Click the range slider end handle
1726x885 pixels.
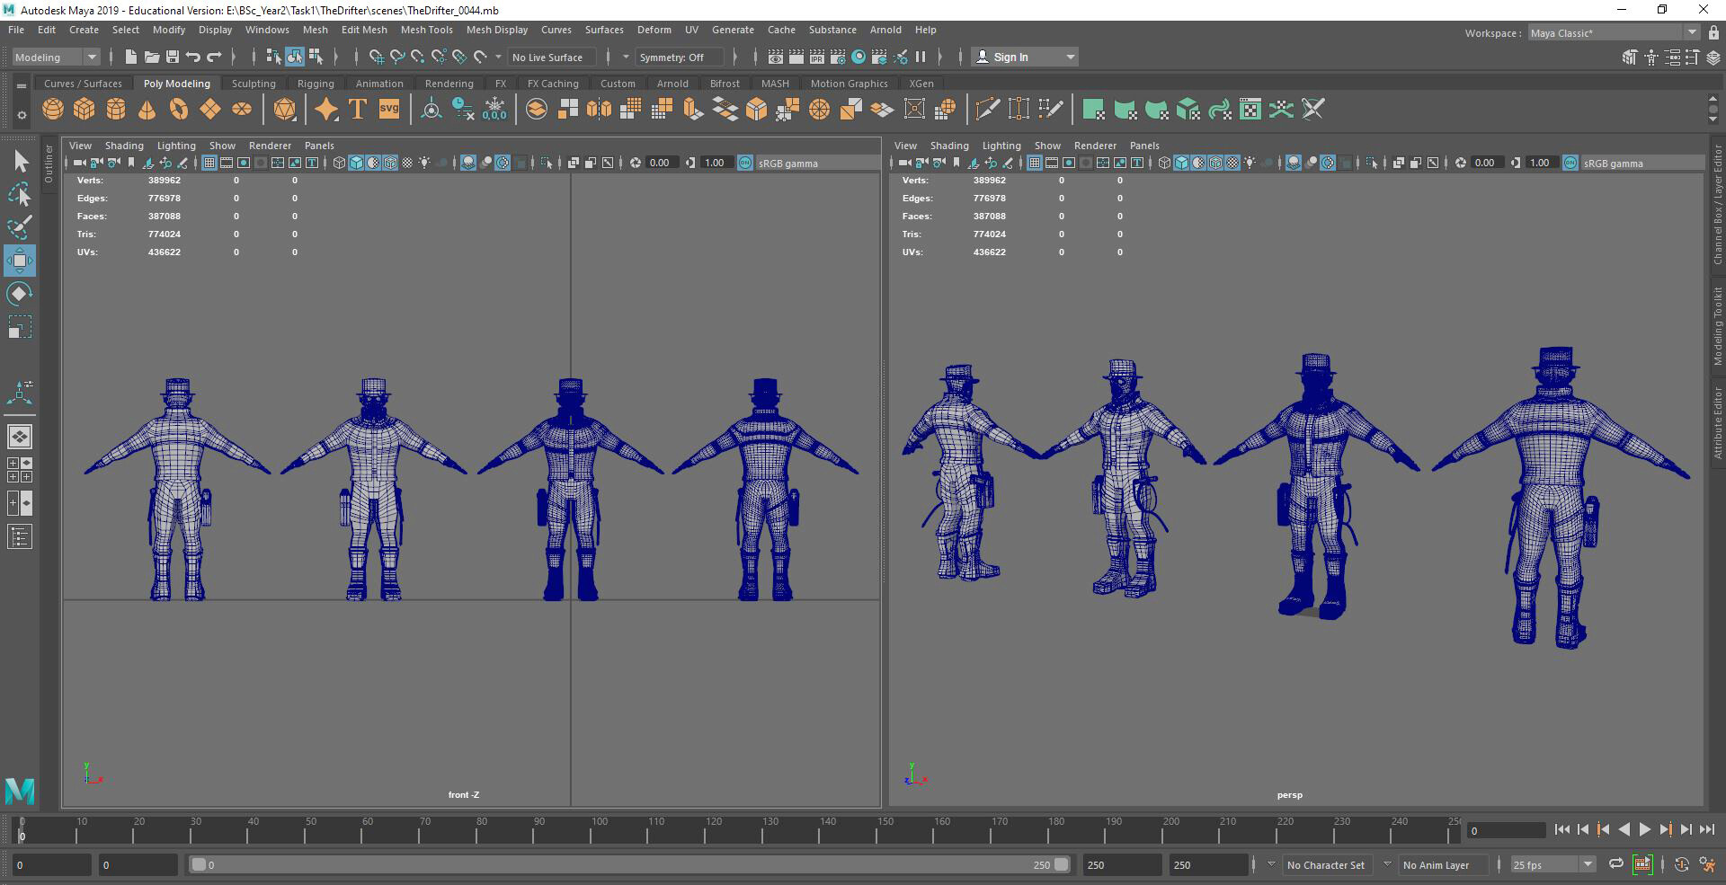1062,864
